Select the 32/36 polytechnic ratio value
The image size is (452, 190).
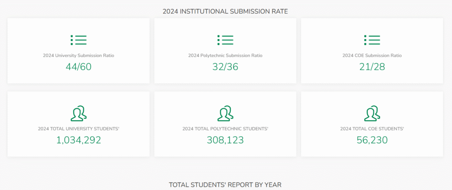click(225, 67)
